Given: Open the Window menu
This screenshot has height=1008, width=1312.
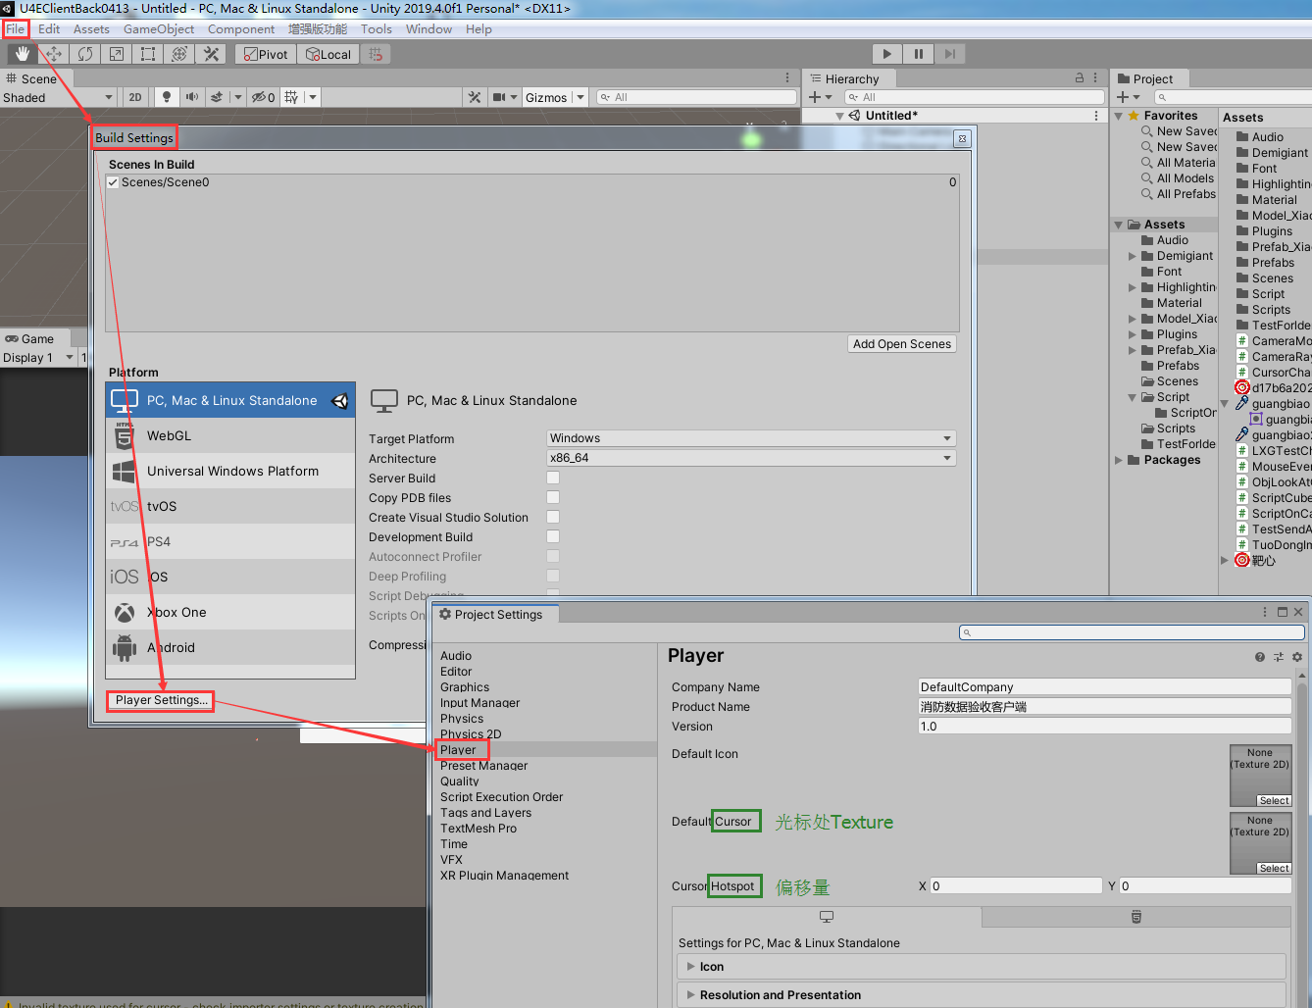Looking at the screenshot, I should [429, 29].
